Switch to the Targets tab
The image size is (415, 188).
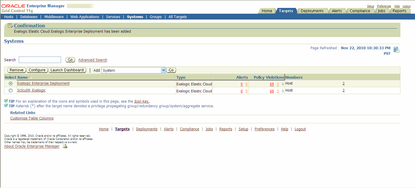286,11
